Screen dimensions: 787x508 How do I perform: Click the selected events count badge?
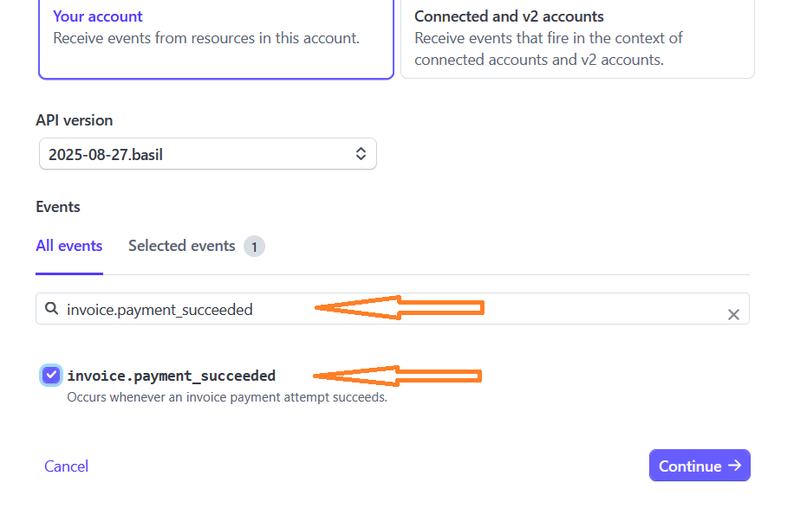coord(254,247)
